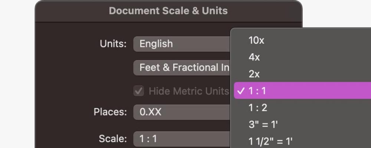Click the checkmark beside 1 : 1

coord(240,91)
